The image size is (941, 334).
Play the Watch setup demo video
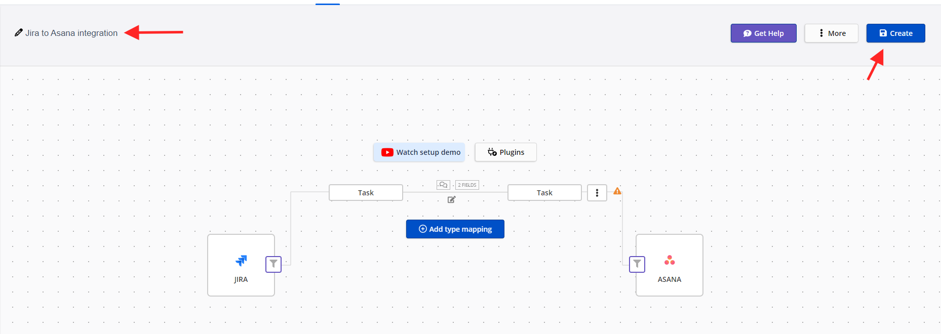coord(419,152)
